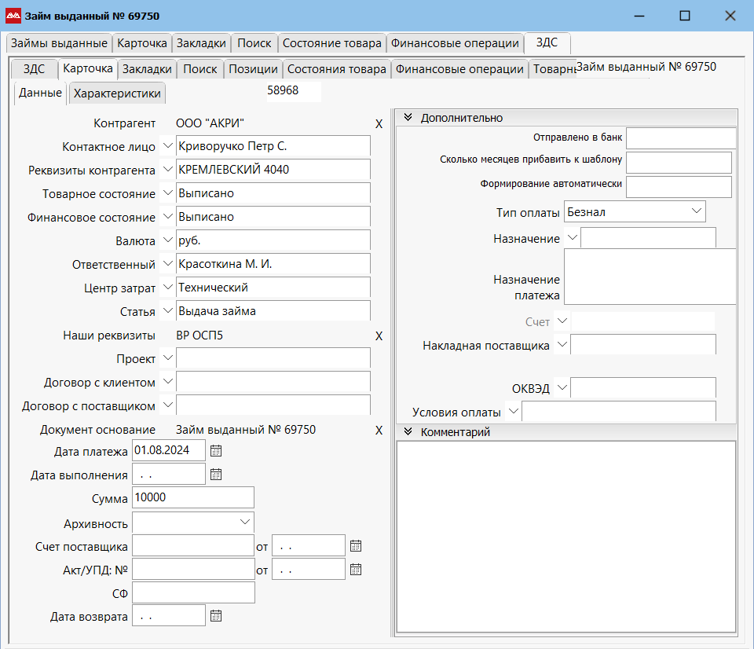
Task: Click the Дата возврата date field
Action: pyautogui.click(x=169, y=616)
